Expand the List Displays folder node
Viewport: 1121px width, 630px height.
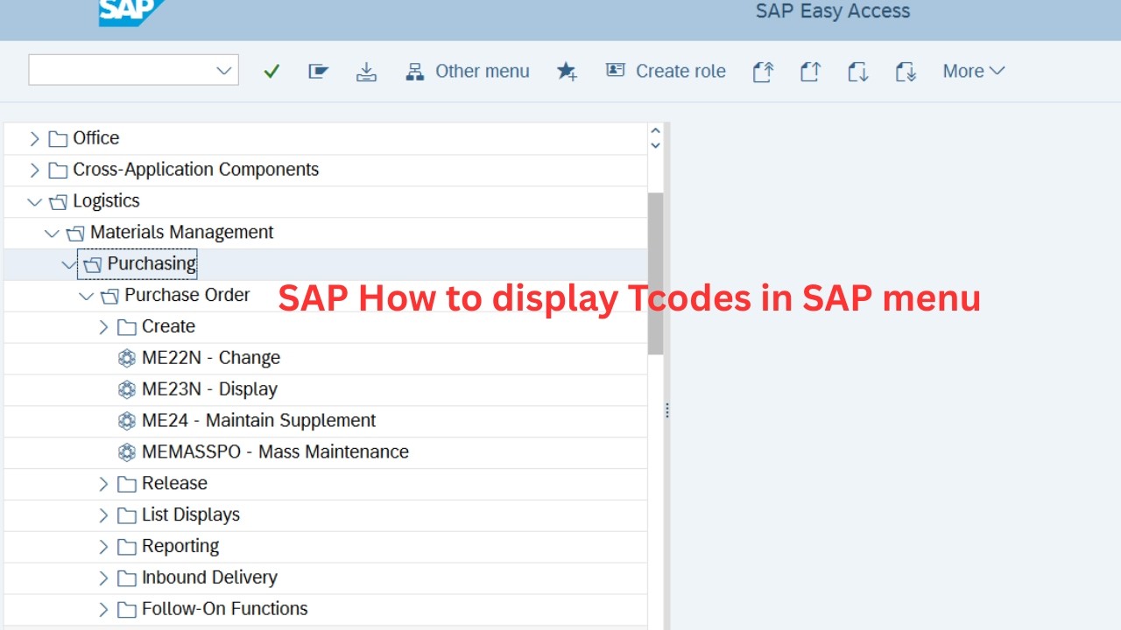pyautogui.click(x=103, y=515)
